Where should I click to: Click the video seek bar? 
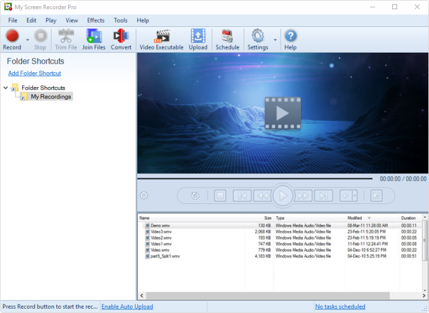click(254, 179)
